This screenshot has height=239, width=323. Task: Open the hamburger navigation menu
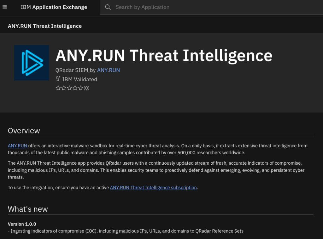click(5, 7)
